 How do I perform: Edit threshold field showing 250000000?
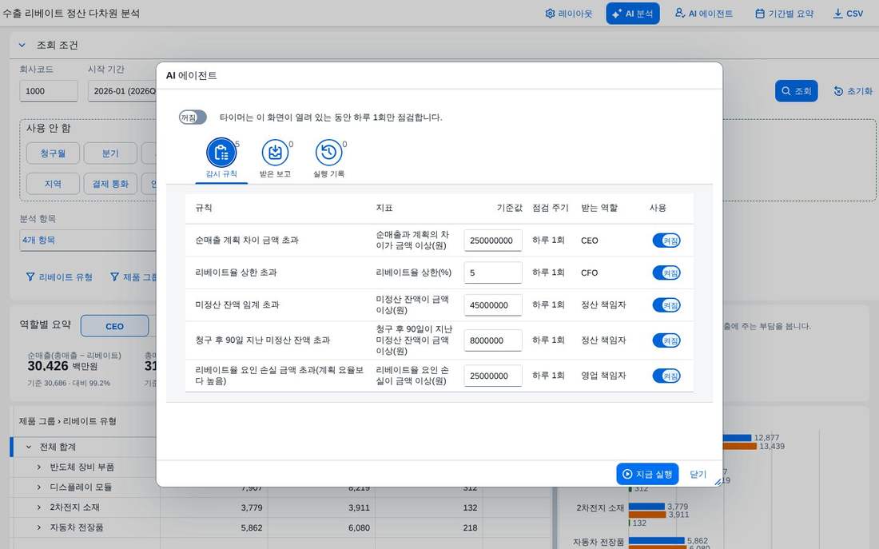(x=493, y=241)
